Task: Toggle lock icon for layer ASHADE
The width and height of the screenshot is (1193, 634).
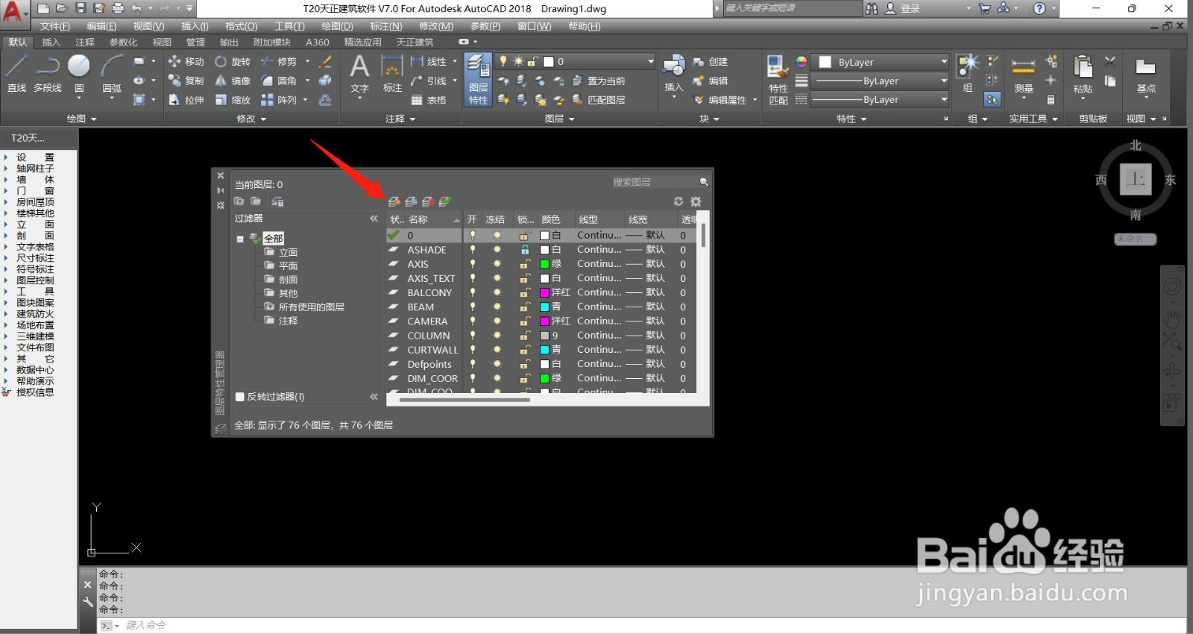Action: click(525, 250)
